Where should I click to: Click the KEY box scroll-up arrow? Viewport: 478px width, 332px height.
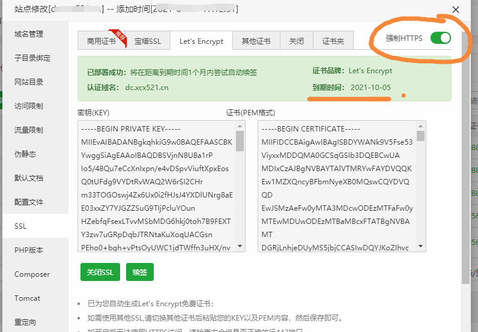pyautogui.click(x=240, y=126)
